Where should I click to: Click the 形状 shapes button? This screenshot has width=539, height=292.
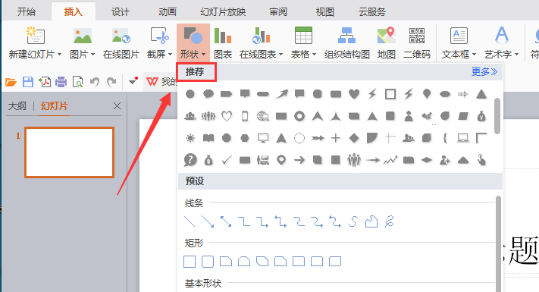pos(193,42)
